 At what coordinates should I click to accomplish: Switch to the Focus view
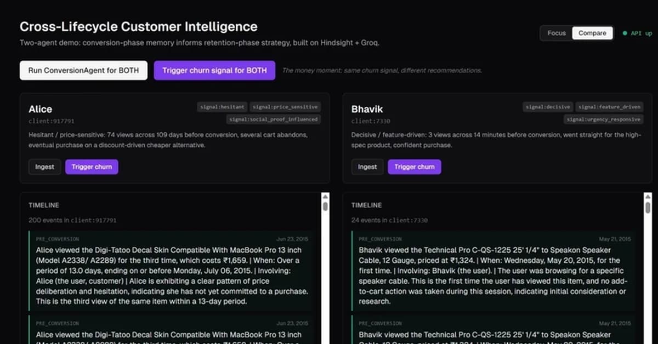coord(556,33)
